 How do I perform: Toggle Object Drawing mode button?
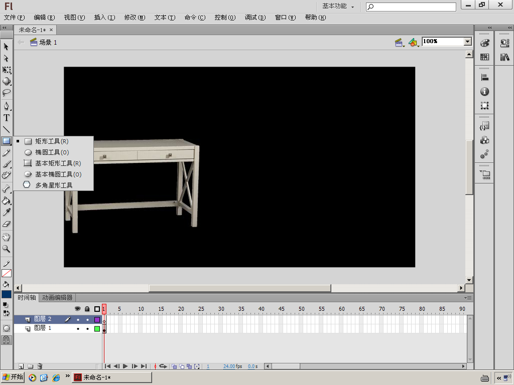6,328
